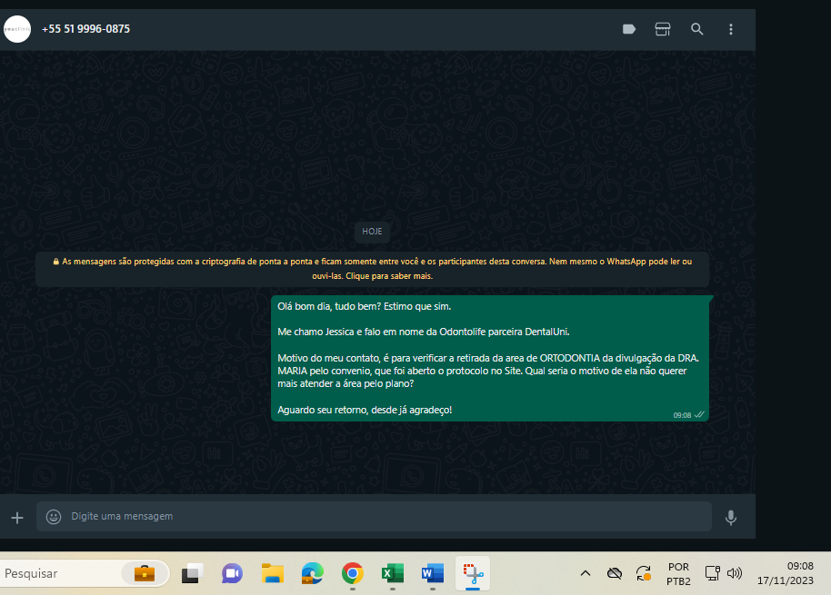The width and height of the screenshot is (831, 595).
Task: Open Task View in the taskbar
Action: (x=192, y=573)
